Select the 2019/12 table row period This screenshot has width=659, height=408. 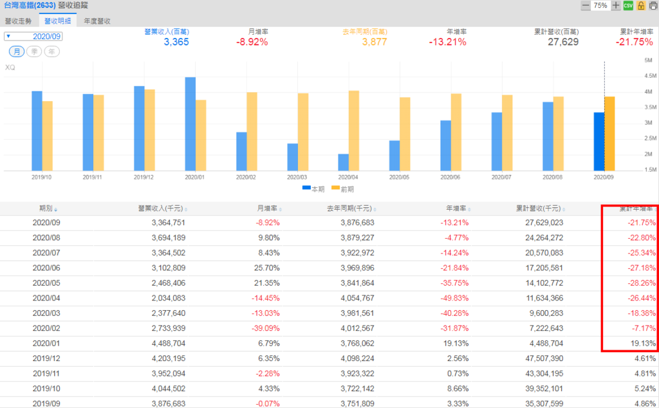[x=46, y=358]
